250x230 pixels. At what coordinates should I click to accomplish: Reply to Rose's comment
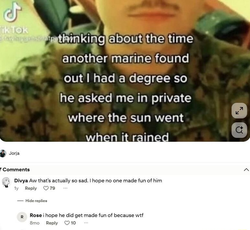52,223
